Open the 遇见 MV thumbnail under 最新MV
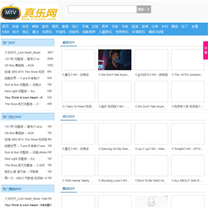The width and height of the screenshot is (208, 208). pyautogui.click(x=78, y=60)
